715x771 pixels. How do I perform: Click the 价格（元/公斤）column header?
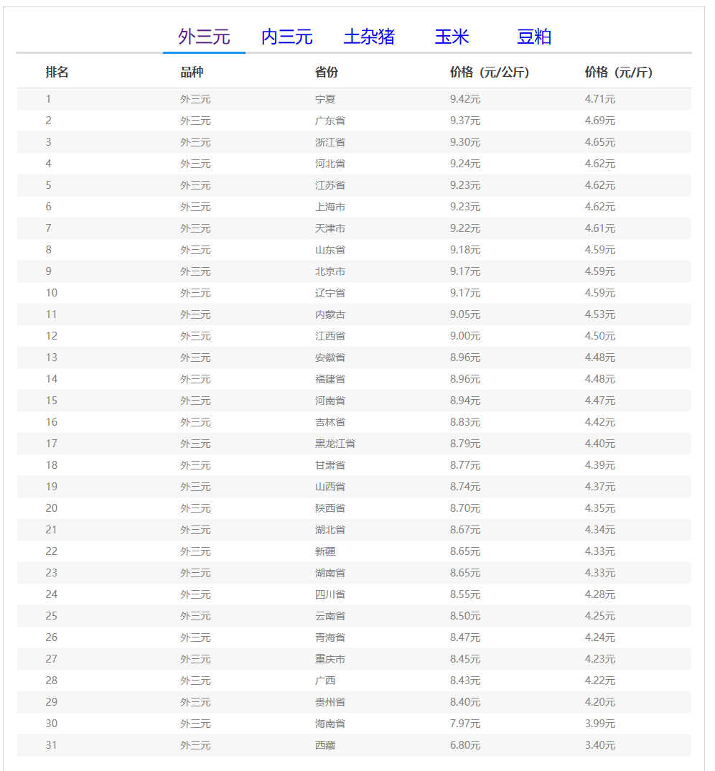point(490,73)
